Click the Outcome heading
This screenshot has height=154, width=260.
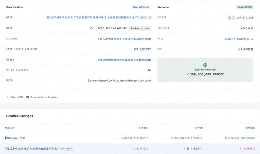(163, 7)
